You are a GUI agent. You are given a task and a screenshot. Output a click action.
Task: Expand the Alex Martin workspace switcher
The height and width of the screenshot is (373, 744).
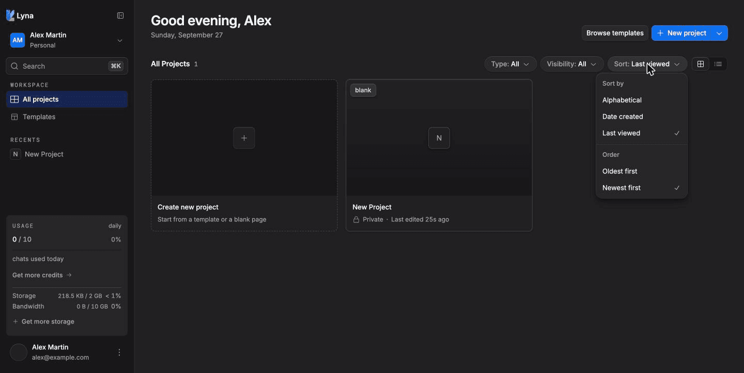pyautogui.click(x=67, y=40)
